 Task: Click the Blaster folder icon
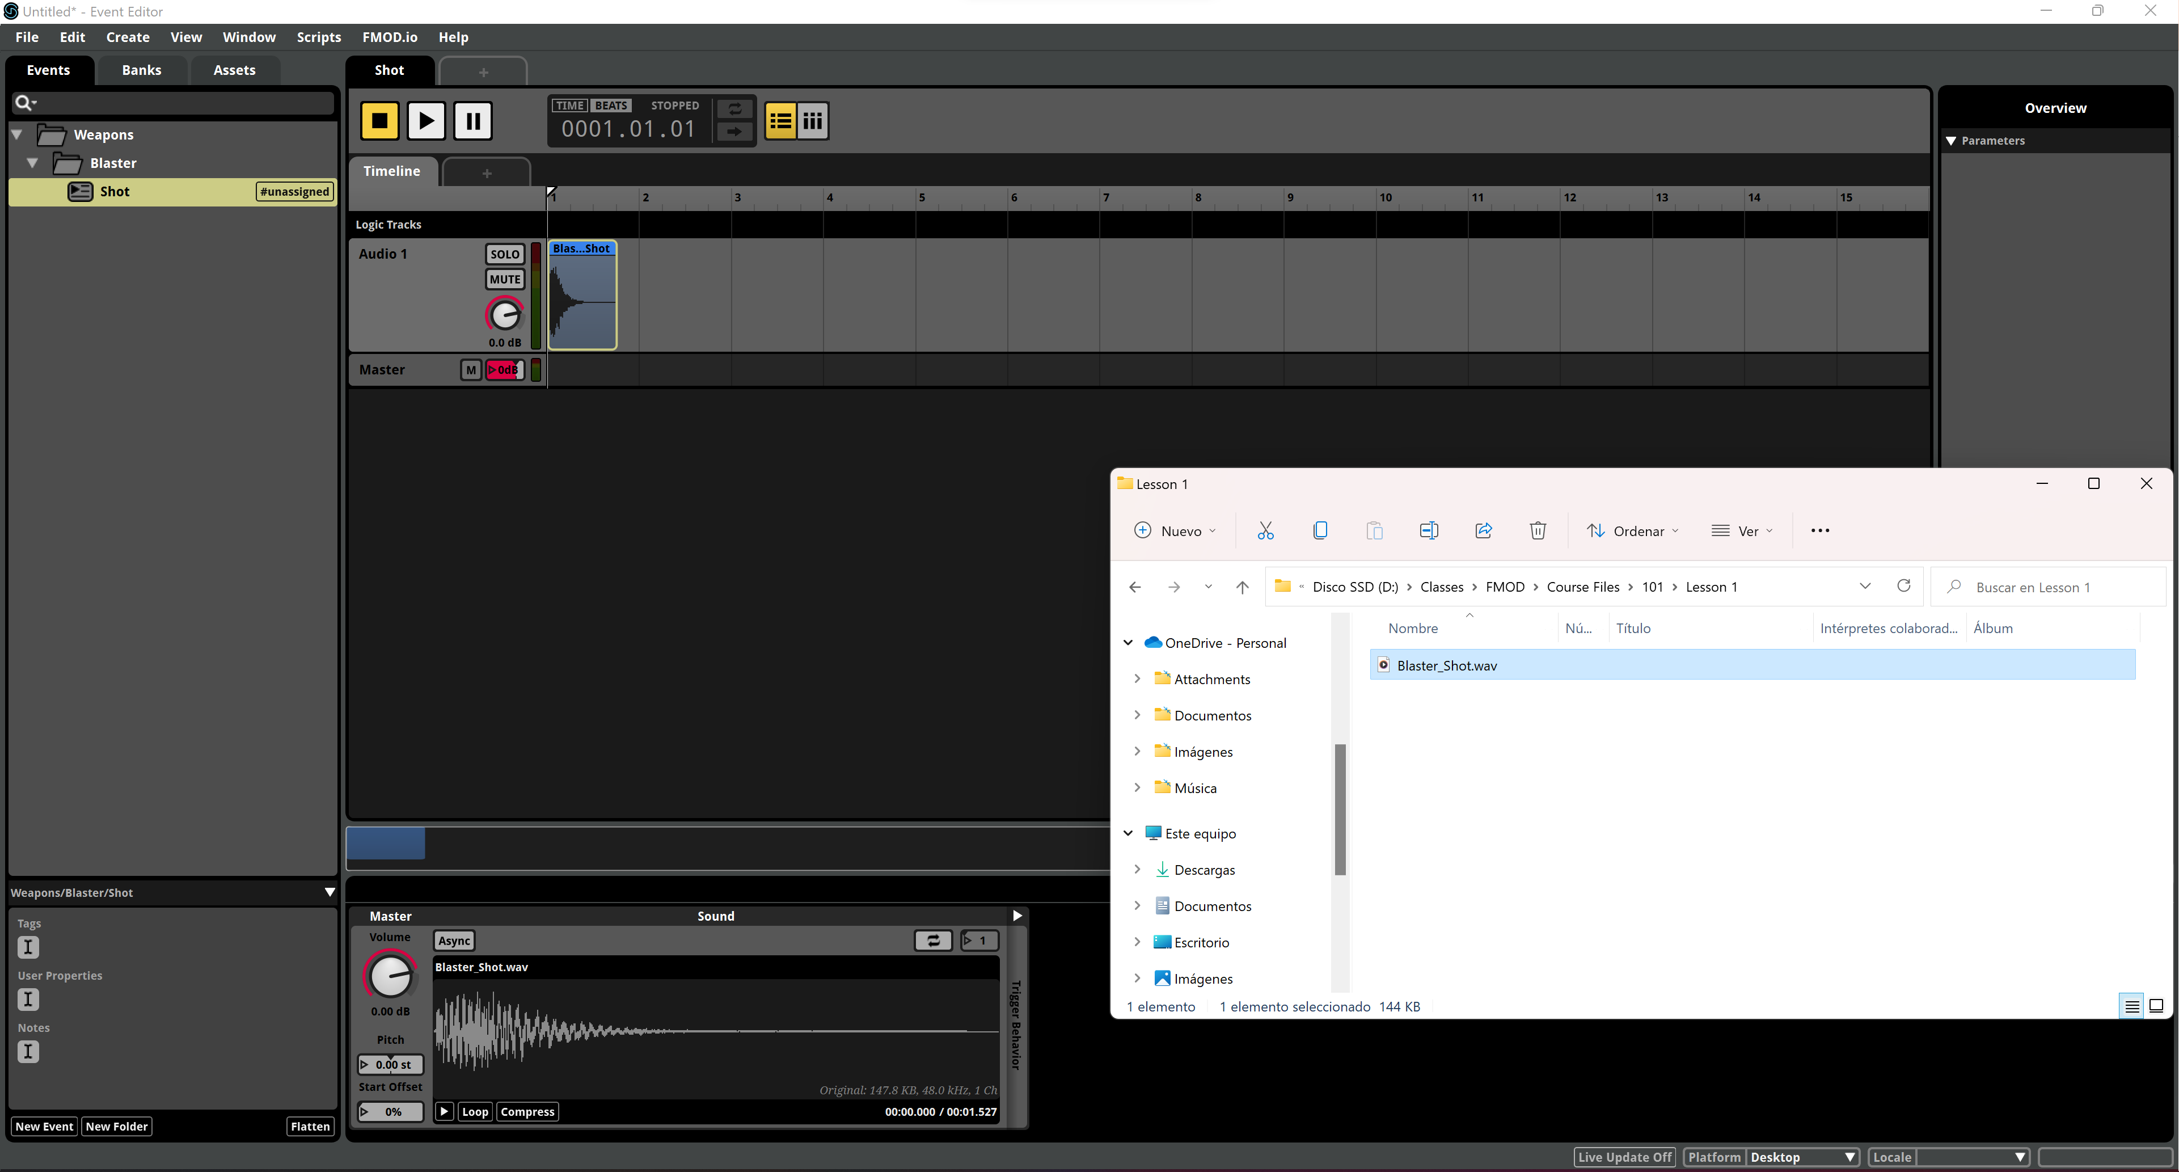[x=67, y=163]
